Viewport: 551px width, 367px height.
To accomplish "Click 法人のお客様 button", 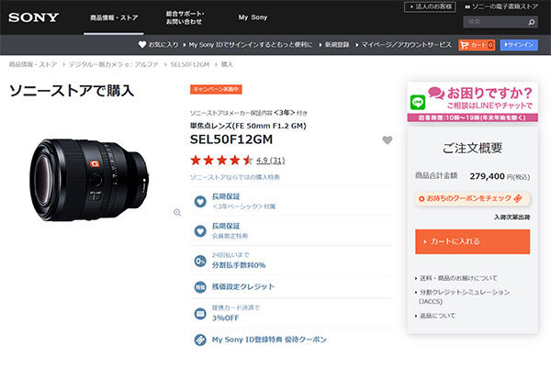I will pyautogui.click(x=430, y=6).
